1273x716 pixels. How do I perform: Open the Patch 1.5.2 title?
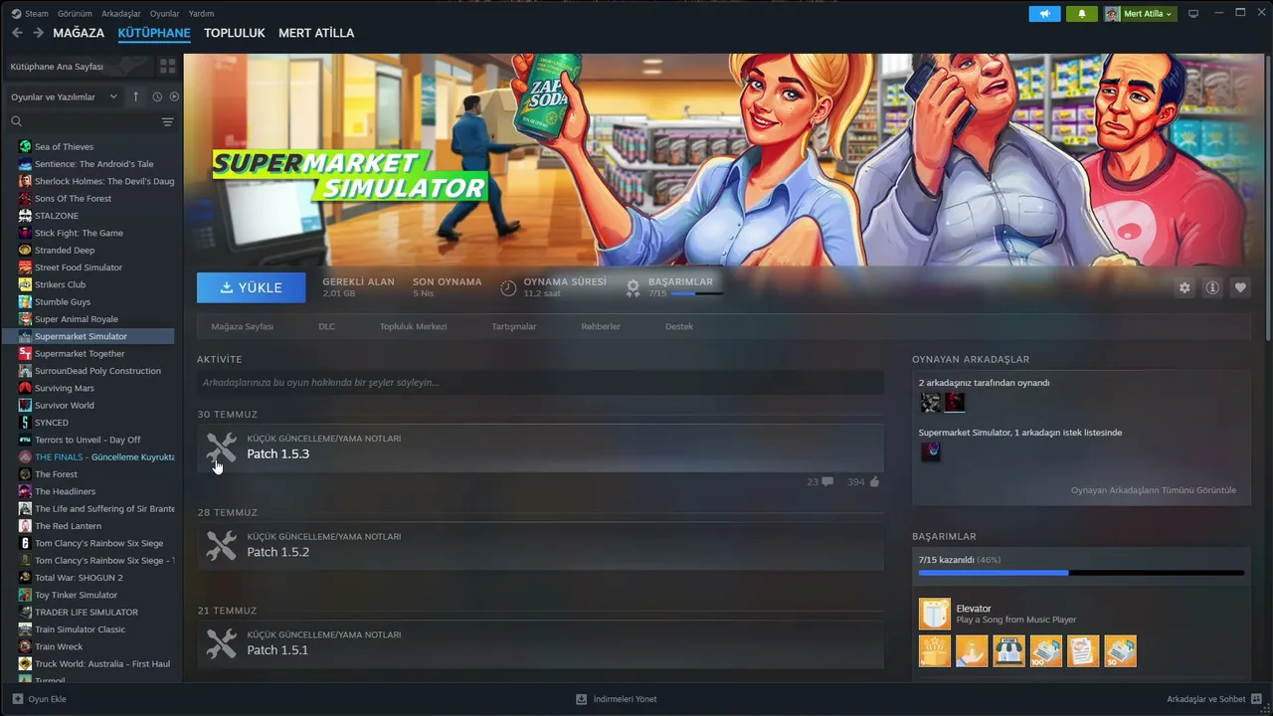click(277, 552)
